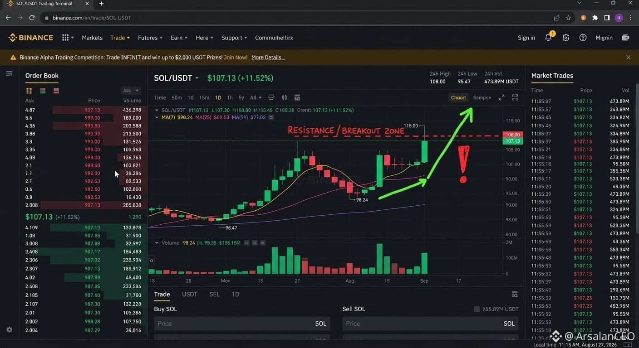639x348 pixels.
Task: Click the Binance logo
Action: click(x=31, y=38)
